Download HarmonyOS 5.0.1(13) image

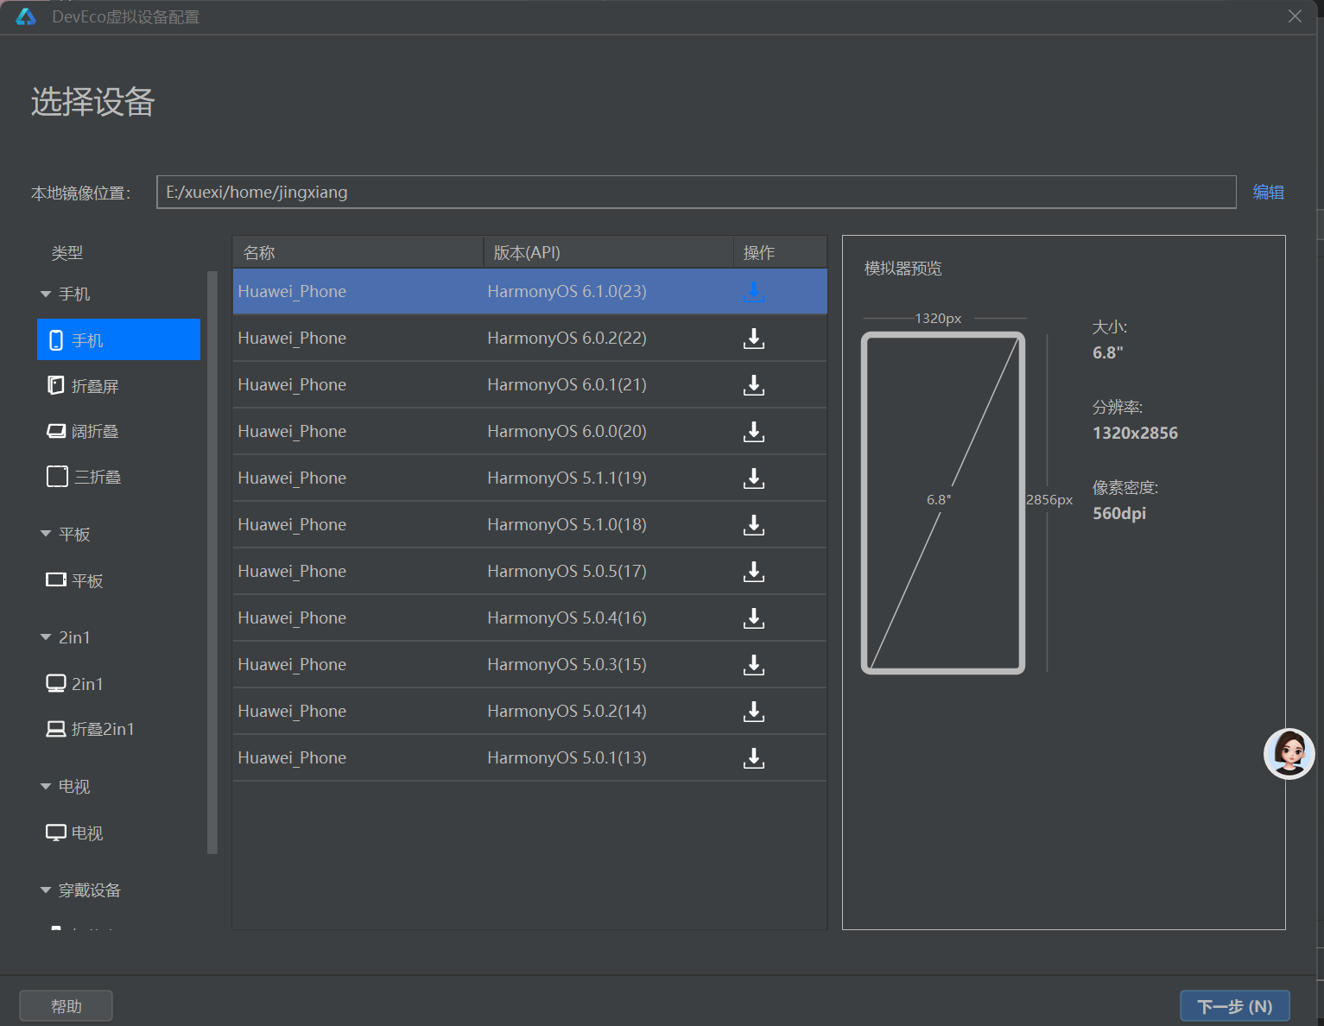coord(754,757)
